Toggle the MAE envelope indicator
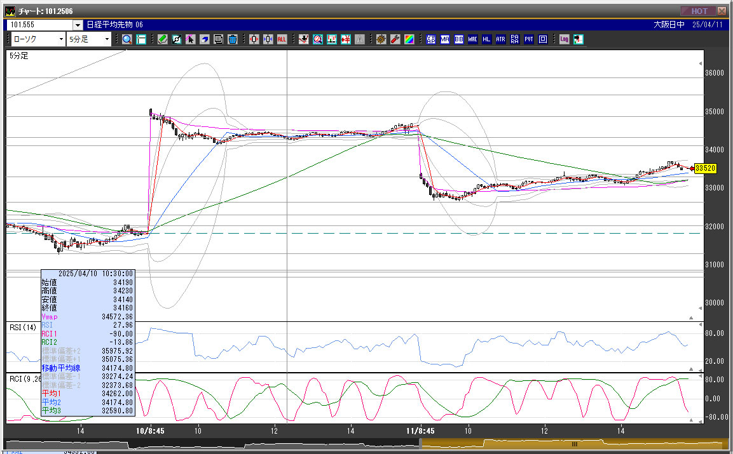 (x=472, y=39)
